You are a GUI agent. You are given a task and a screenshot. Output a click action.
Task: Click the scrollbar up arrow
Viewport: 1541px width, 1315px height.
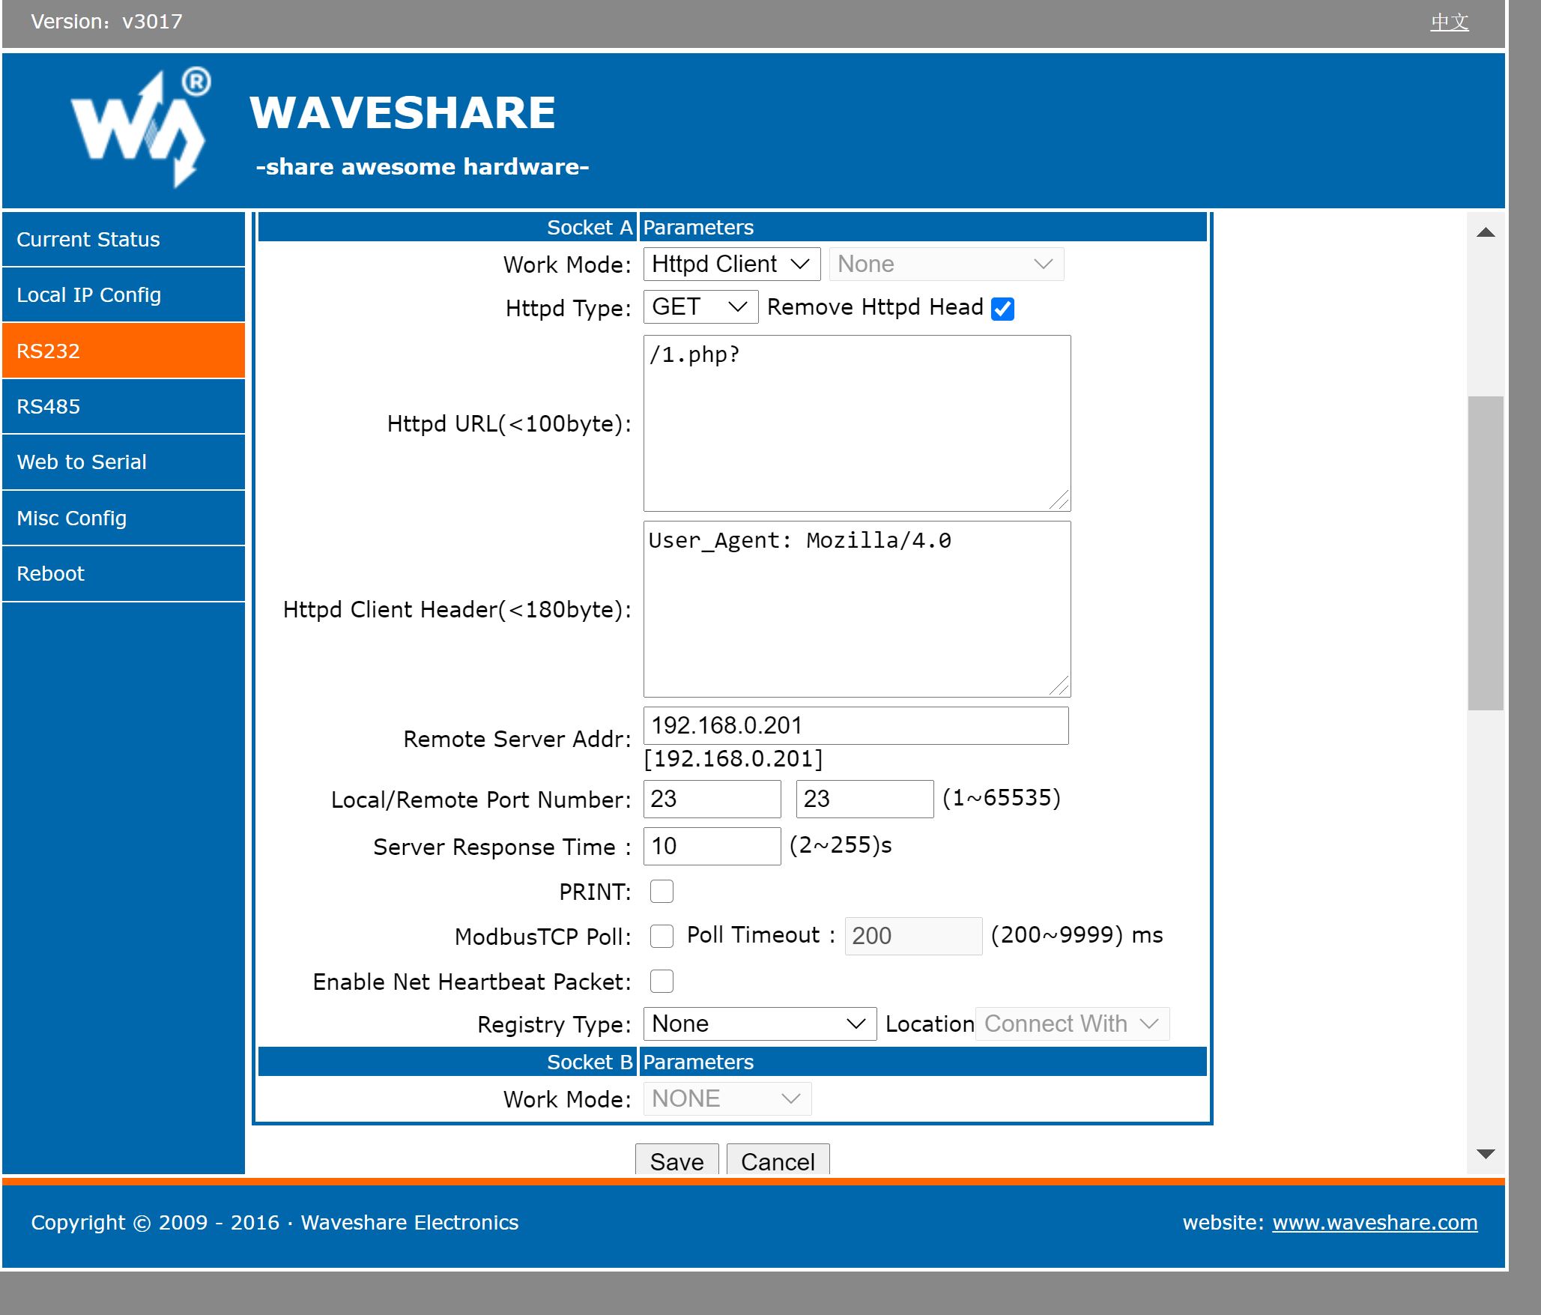1486,233
